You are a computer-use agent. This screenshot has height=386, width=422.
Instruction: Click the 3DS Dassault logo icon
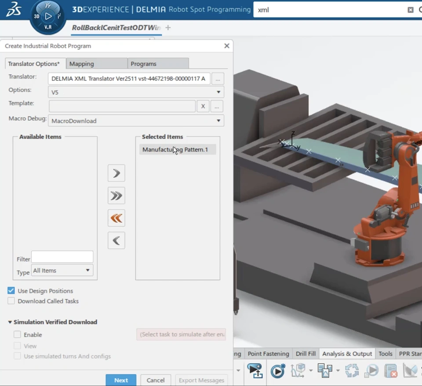pyautogui.click(x=14, y=9)
